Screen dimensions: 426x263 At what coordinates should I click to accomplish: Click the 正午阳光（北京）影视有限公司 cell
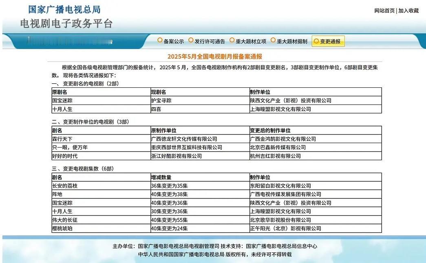coord(316,228)
